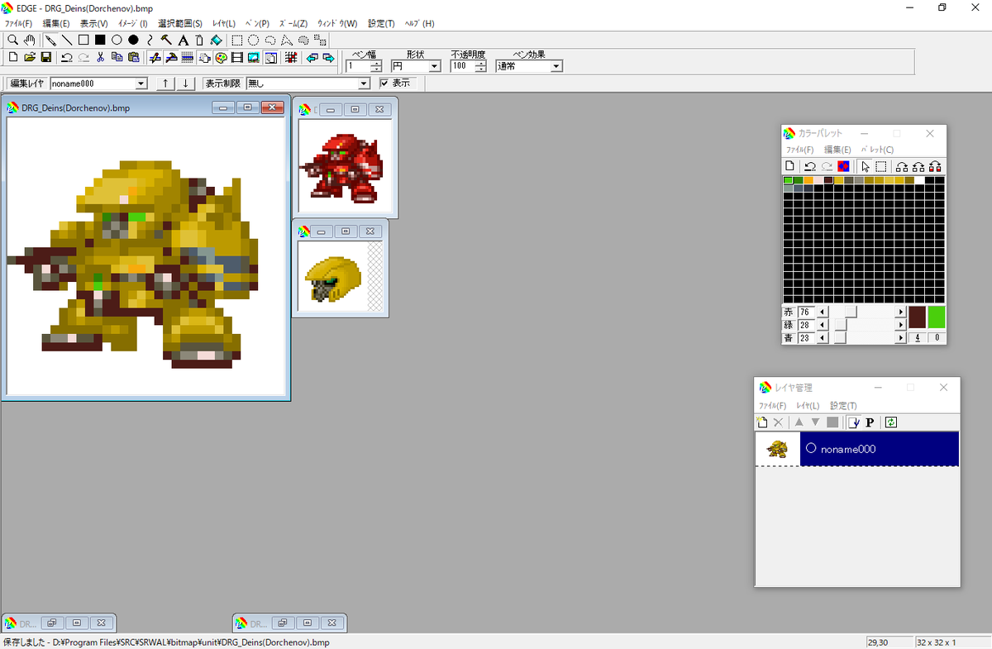
Task: Click left arrow of the 赤 red slider
Action: click(823, 312)
